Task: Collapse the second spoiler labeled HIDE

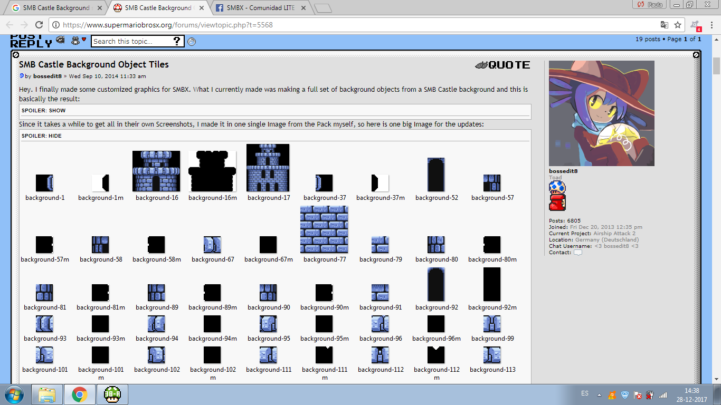Action: pyautogui.click(x=42, y=136)
